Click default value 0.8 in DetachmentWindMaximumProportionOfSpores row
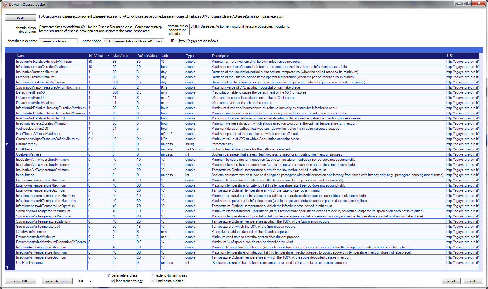 148,242
